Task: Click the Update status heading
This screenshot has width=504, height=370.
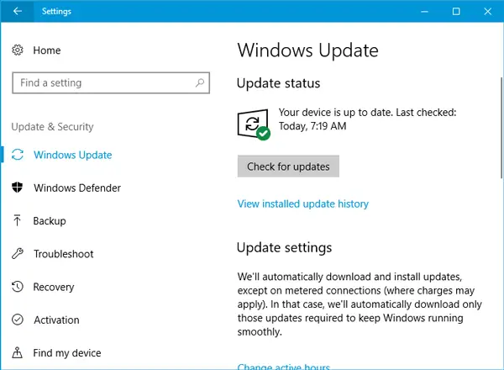Action: [x=278, y=83]
